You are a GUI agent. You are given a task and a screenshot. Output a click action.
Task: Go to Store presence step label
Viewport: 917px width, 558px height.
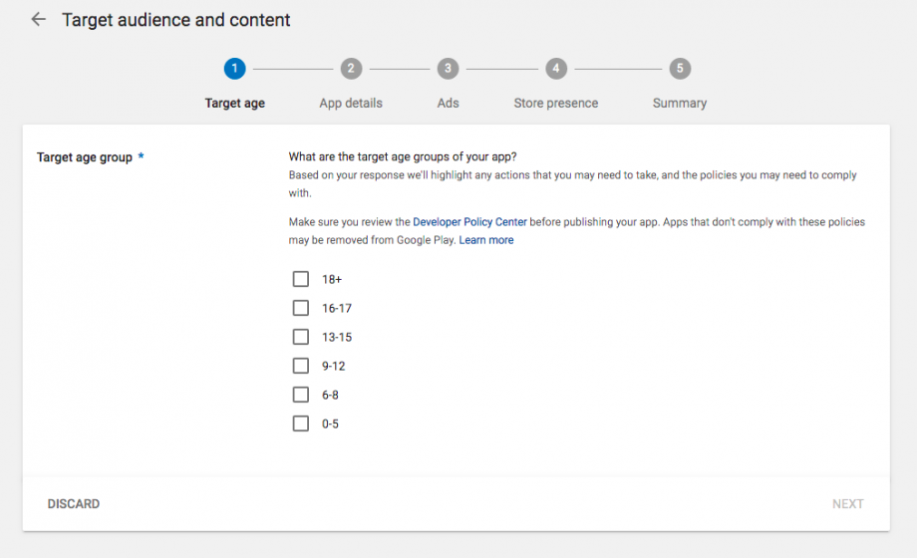click(556, 104)
